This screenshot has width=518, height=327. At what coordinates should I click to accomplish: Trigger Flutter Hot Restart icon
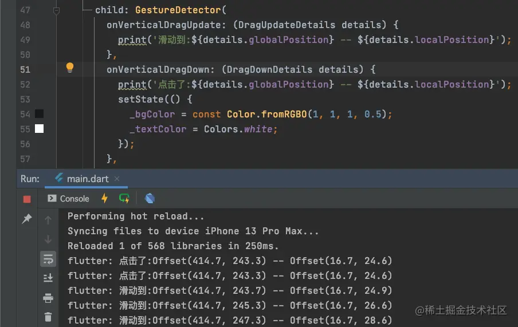(124, 198)
